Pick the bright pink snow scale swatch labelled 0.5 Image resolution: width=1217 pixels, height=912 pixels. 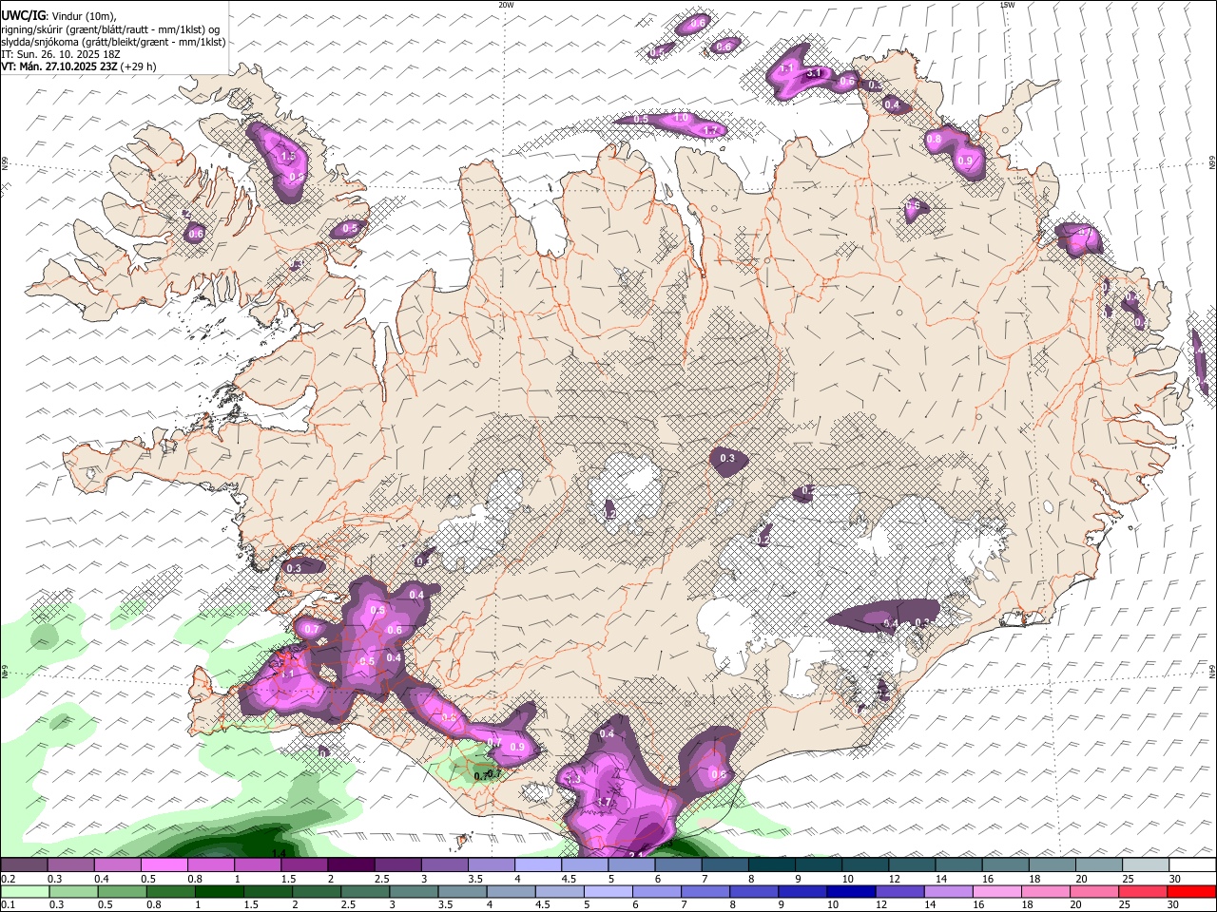pos(164,865)
